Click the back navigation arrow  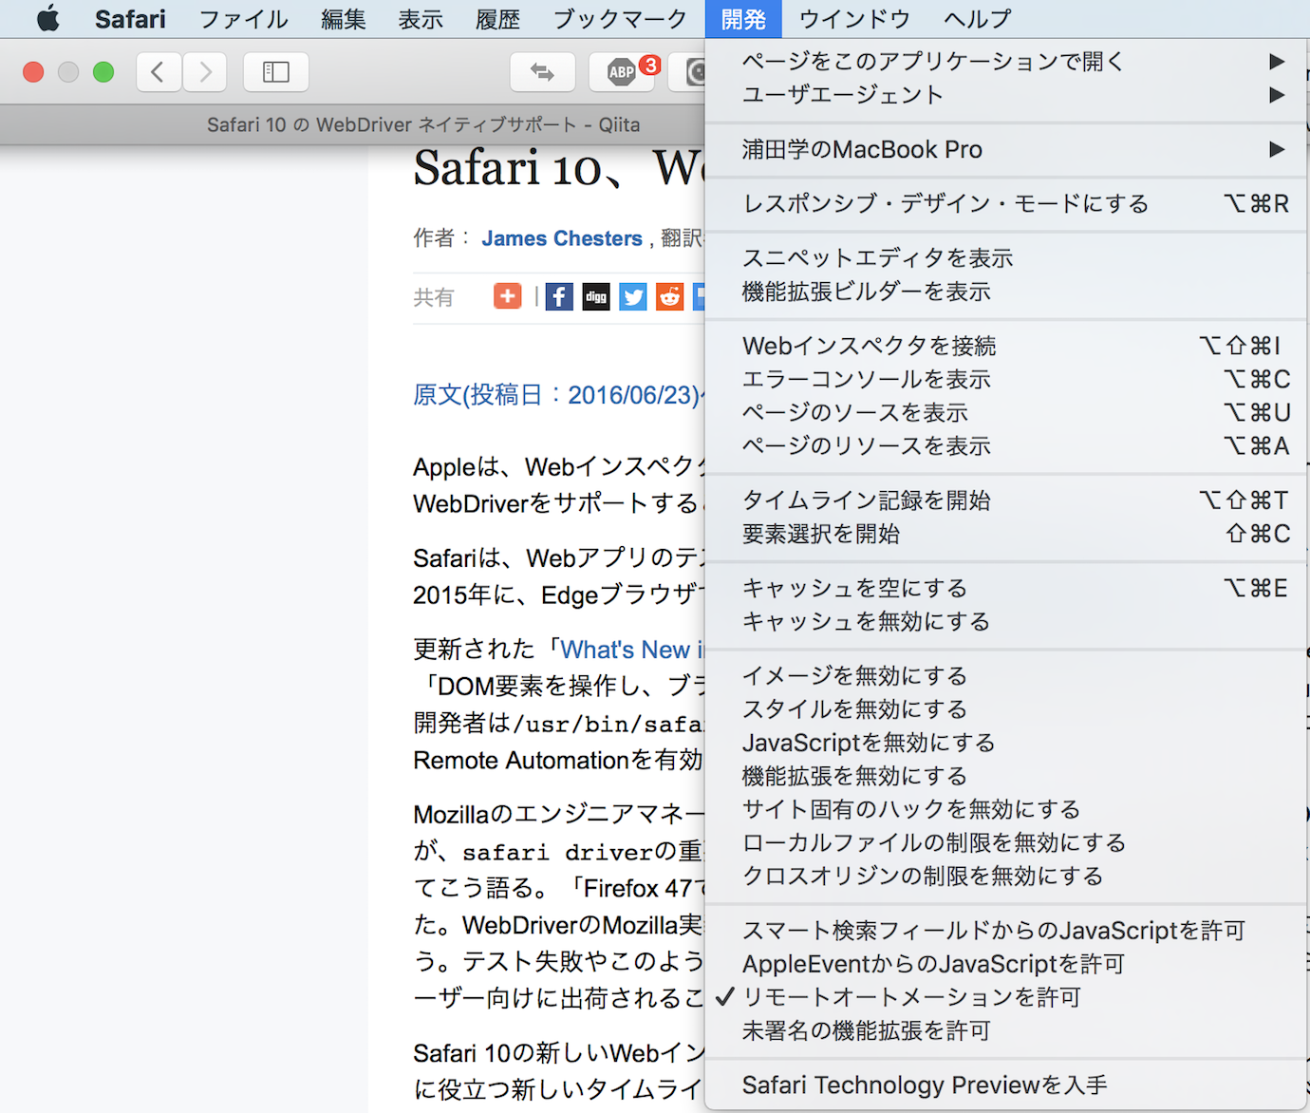click(x=158, y=71)
